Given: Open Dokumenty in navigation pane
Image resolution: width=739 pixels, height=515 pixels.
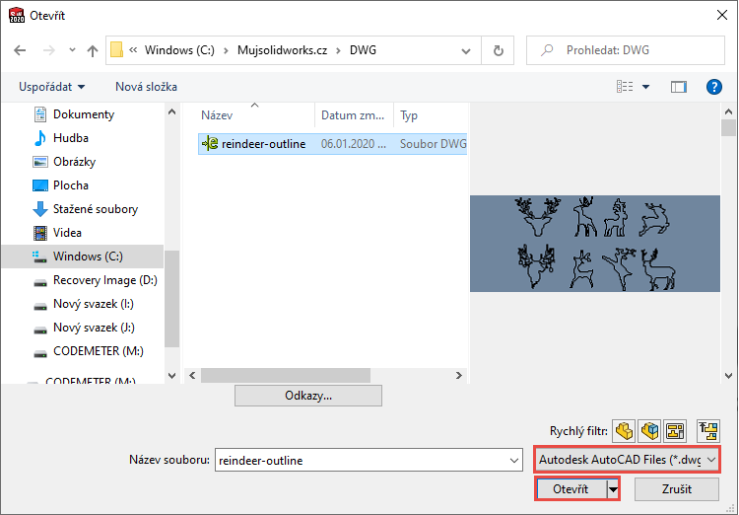Looking at the screenshot, I should (x=84, y=114).
